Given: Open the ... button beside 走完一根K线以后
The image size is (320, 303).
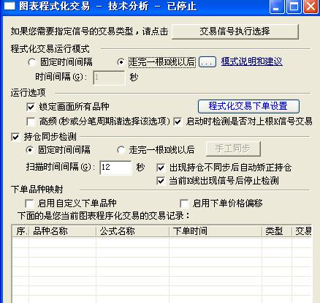Looking at the screenshot, I should tap(207, 62).
